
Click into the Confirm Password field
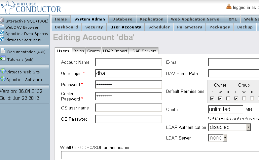coord(129,96)
